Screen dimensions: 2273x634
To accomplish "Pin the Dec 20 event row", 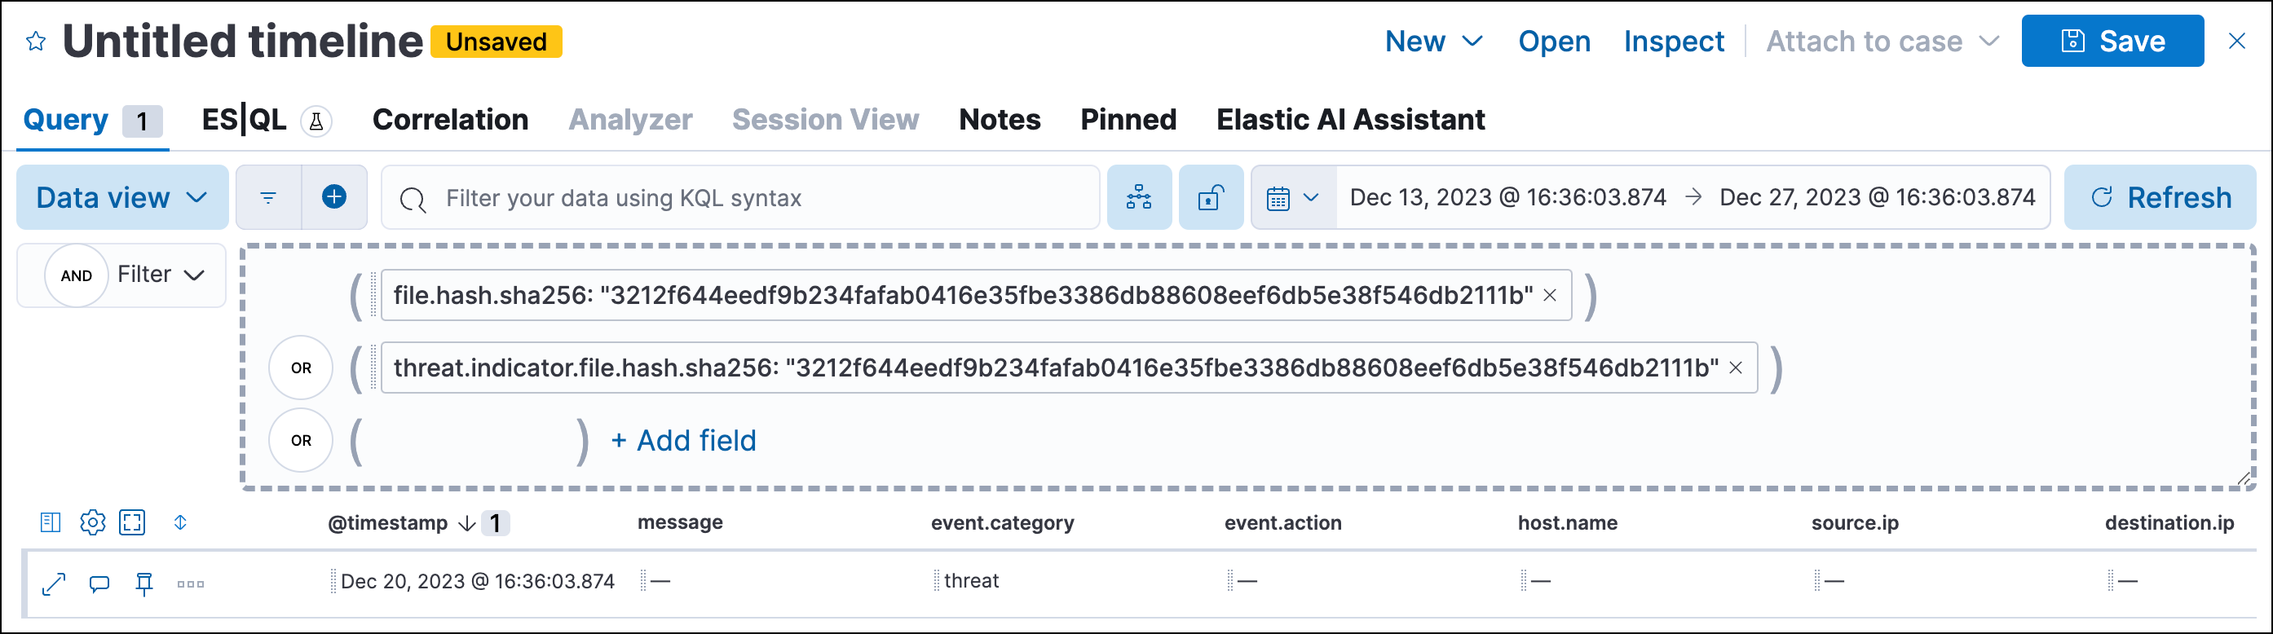I will click(x=143, y=583).
